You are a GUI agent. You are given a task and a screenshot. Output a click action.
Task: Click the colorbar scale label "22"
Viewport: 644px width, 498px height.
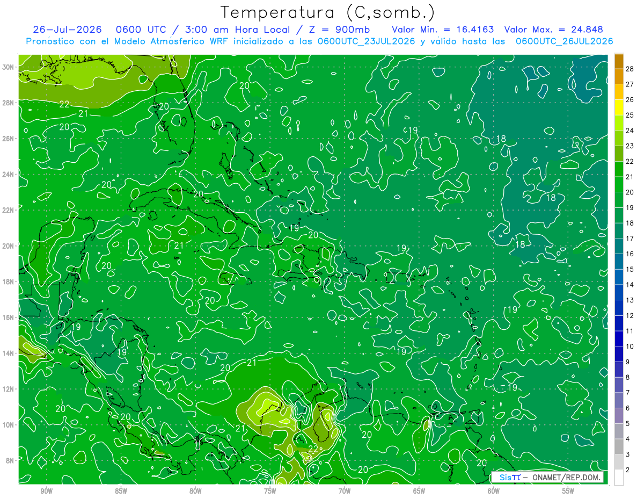coord(630,161)
